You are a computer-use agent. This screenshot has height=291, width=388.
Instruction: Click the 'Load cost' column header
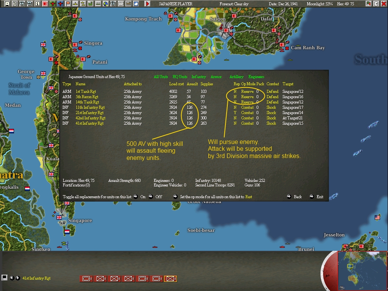click(x=177, y=84)
